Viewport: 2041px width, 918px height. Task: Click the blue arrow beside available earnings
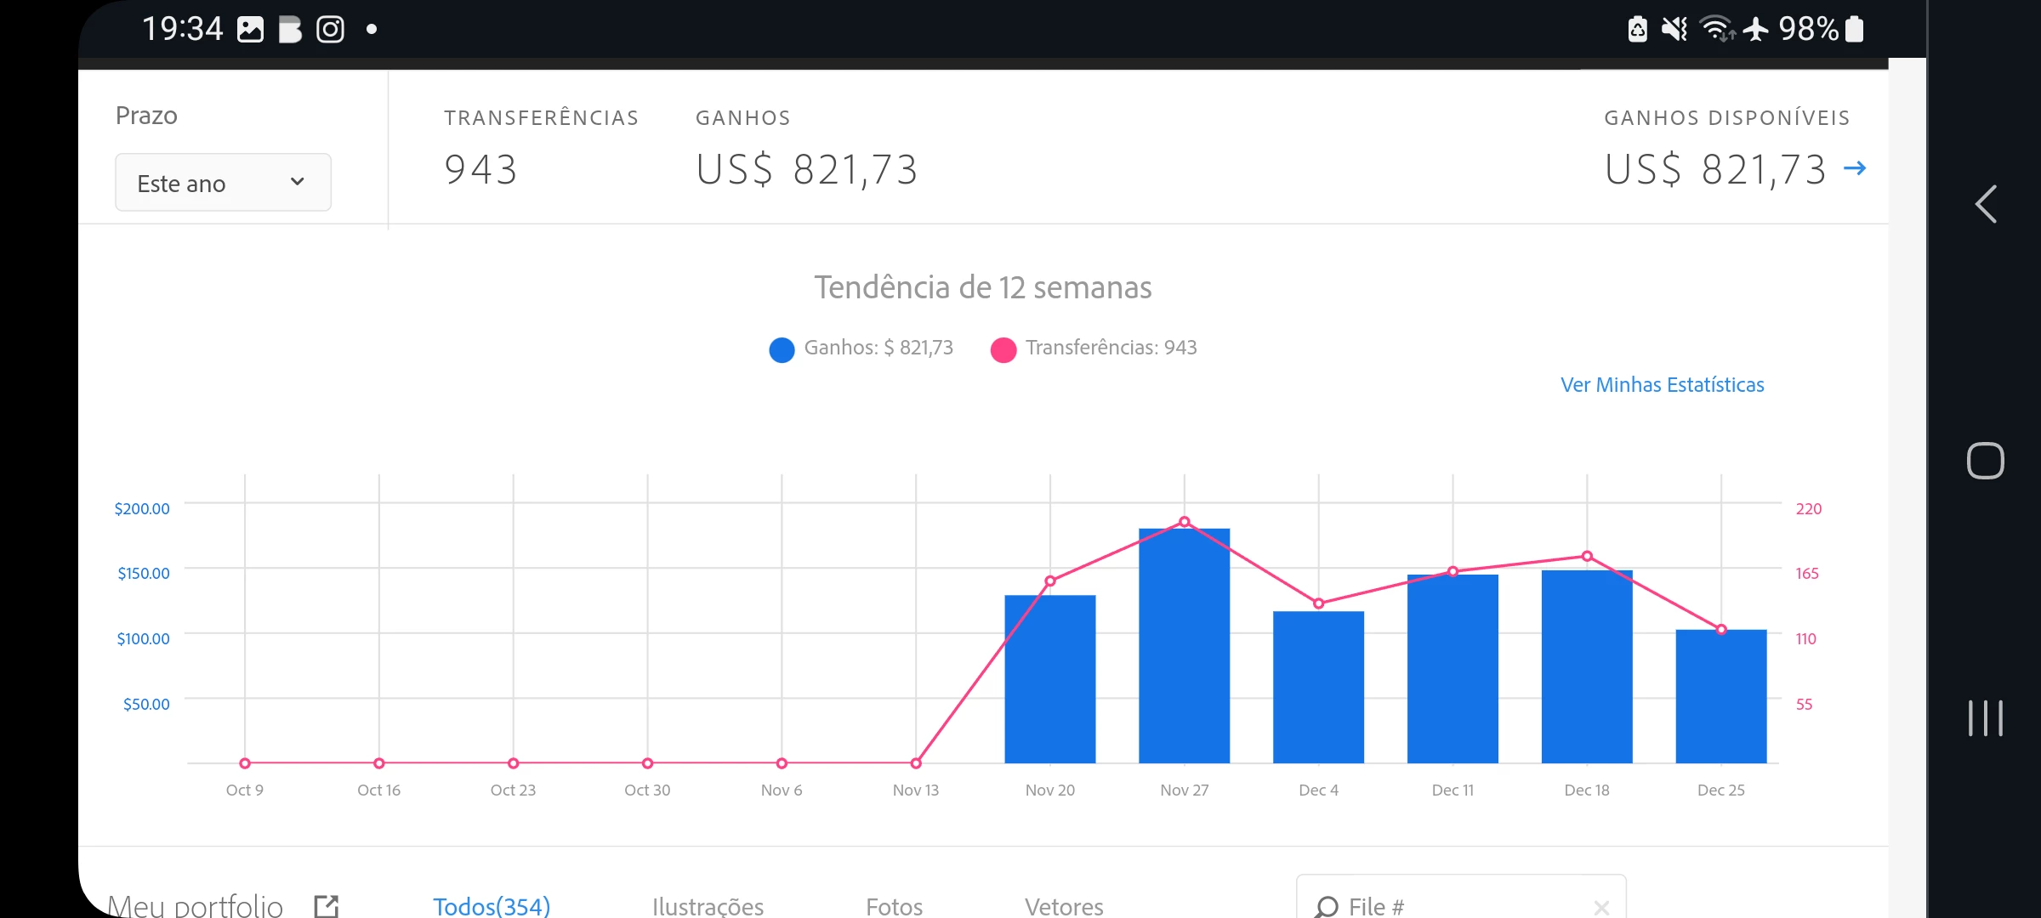pos(1855,168)
